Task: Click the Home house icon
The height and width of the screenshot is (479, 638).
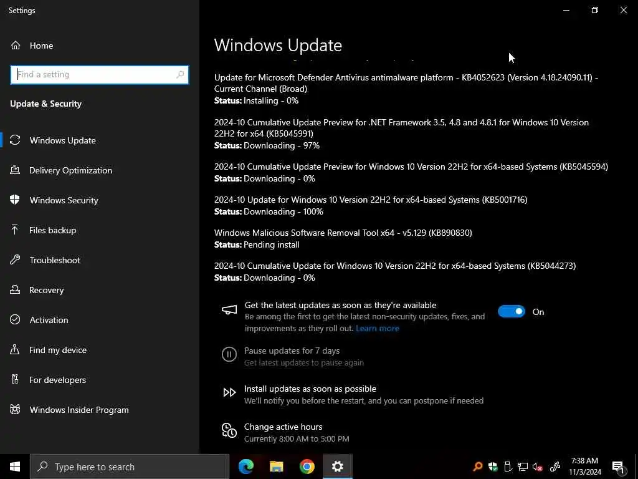Action: click(16, 45)
